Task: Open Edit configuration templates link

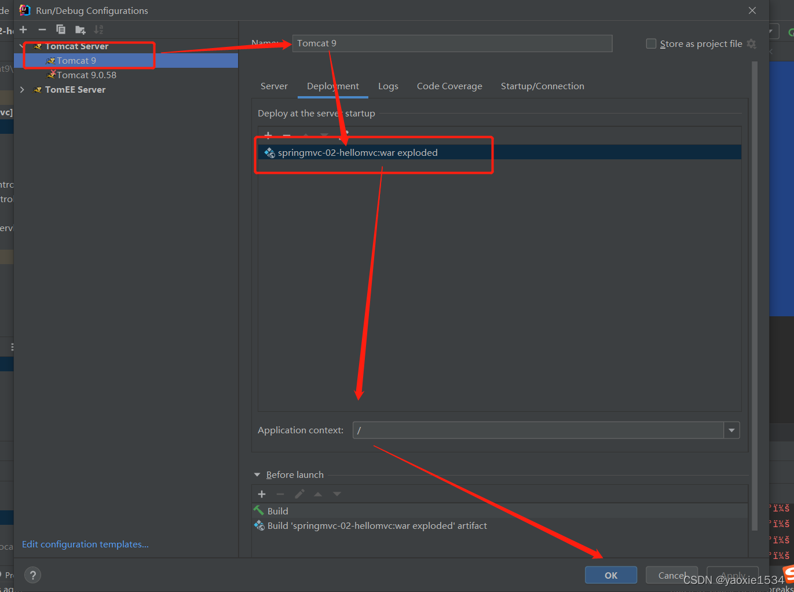Action: 85,545
